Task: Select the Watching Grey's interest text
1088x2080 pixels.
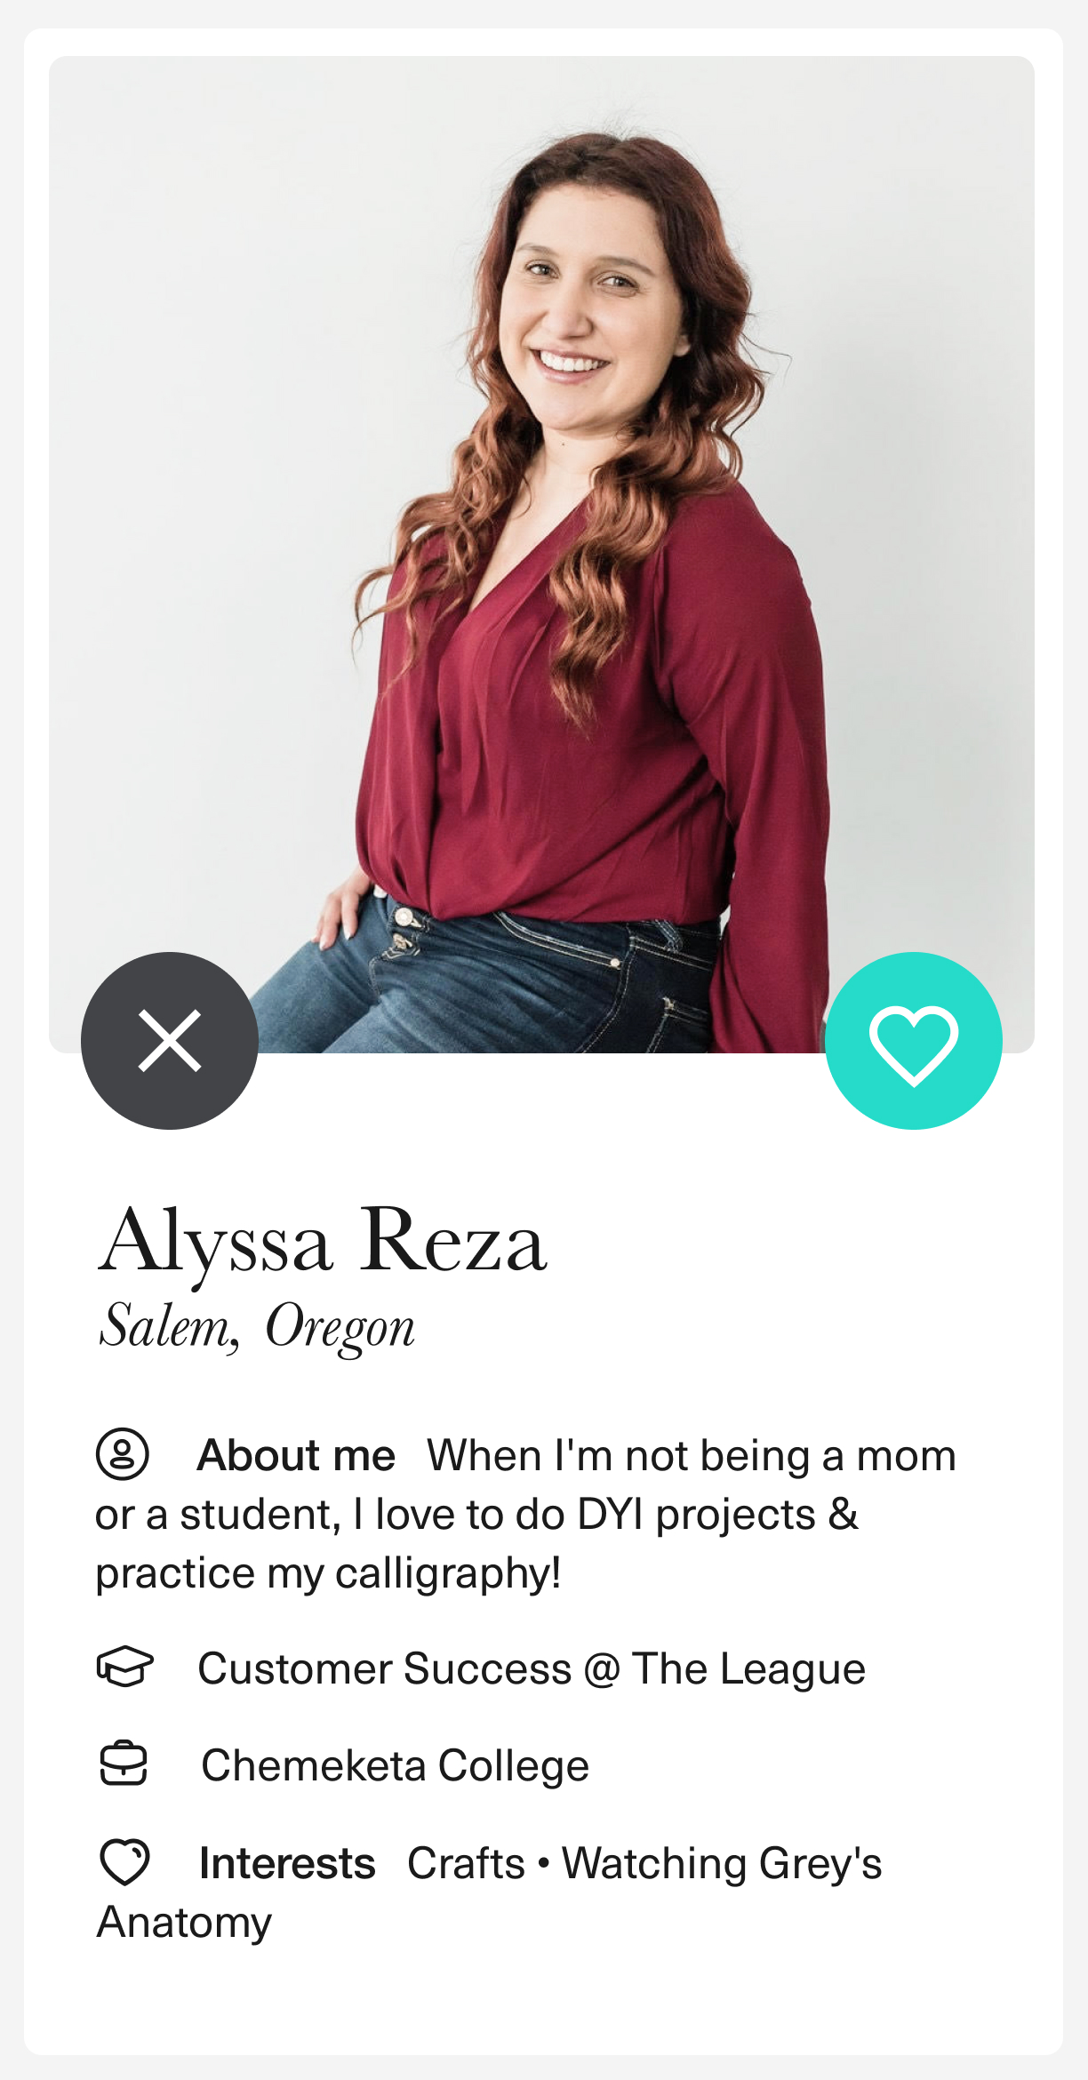Action: point(722,1863)
